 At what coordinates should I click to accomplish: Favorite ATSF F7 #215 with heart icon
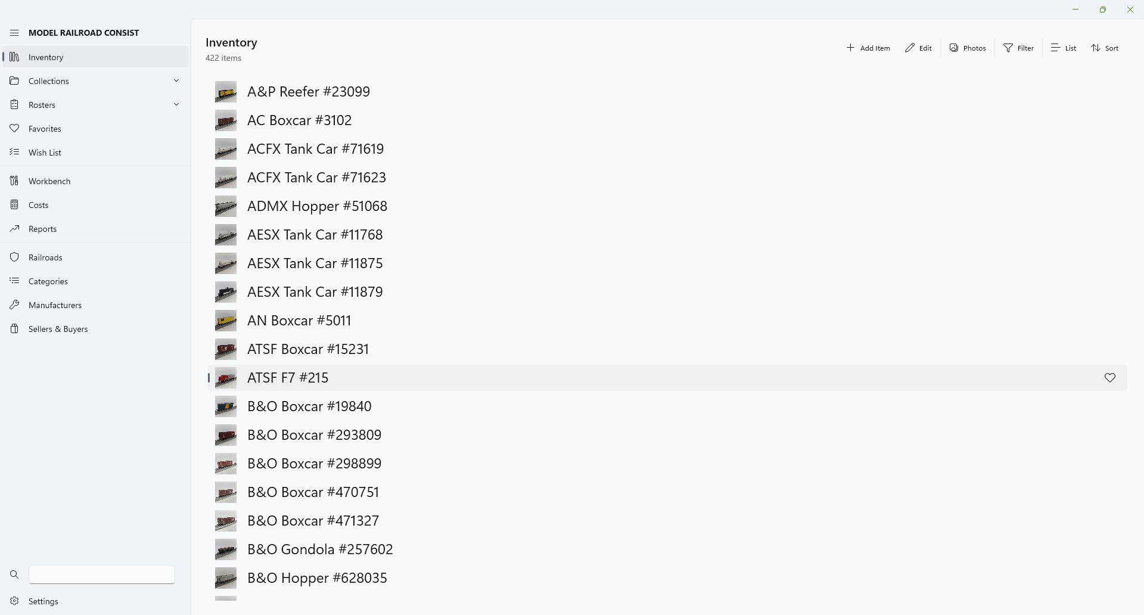[1109, 378]
